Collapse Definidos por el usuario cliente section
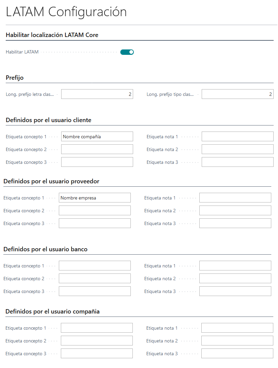Image resolution: width=278 pixels, height=368 pixels. [48, 120]
